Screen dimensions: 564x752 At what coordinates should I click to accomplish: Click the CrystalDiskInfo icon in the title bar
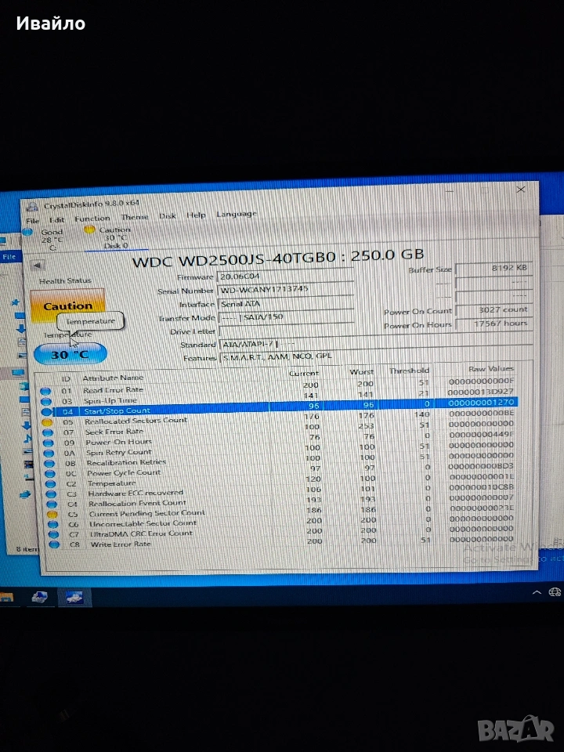[x=31, y=208]
